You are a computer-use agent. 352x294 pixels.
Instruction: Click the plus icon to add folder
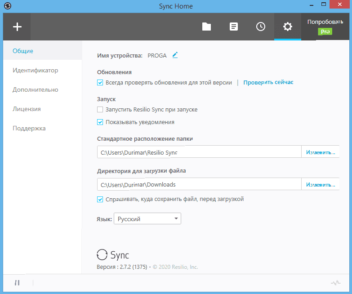17,27
